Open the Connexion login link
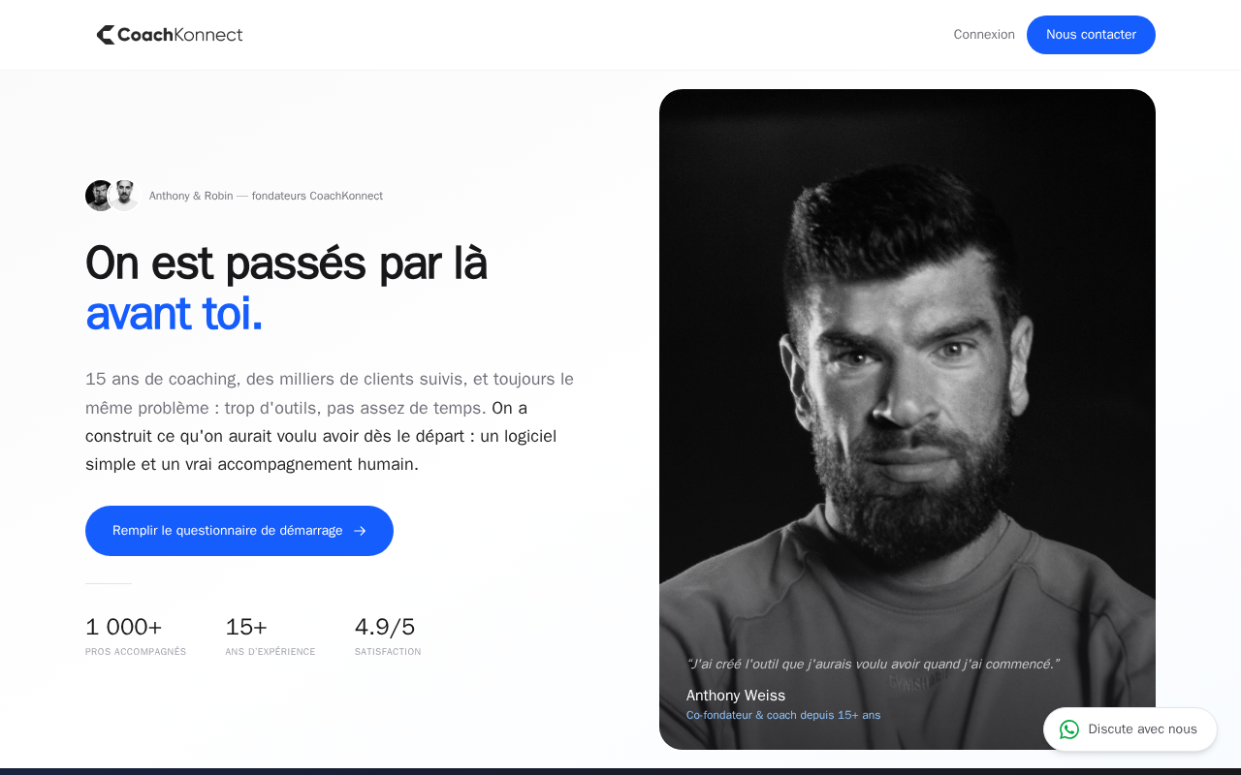 [x=984, y=35]
